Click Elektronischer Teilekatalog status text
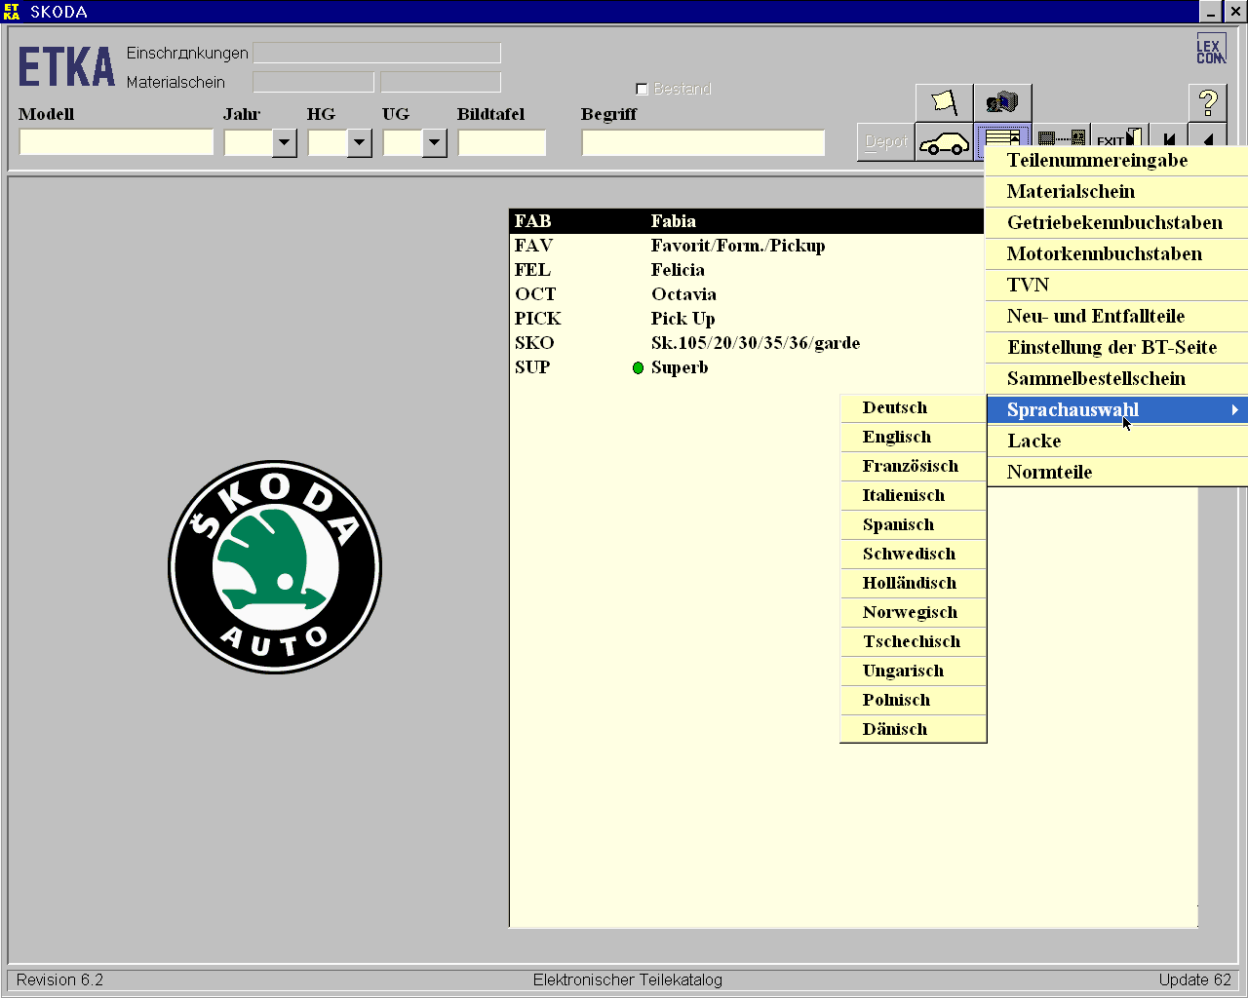 tap(627, 980)
